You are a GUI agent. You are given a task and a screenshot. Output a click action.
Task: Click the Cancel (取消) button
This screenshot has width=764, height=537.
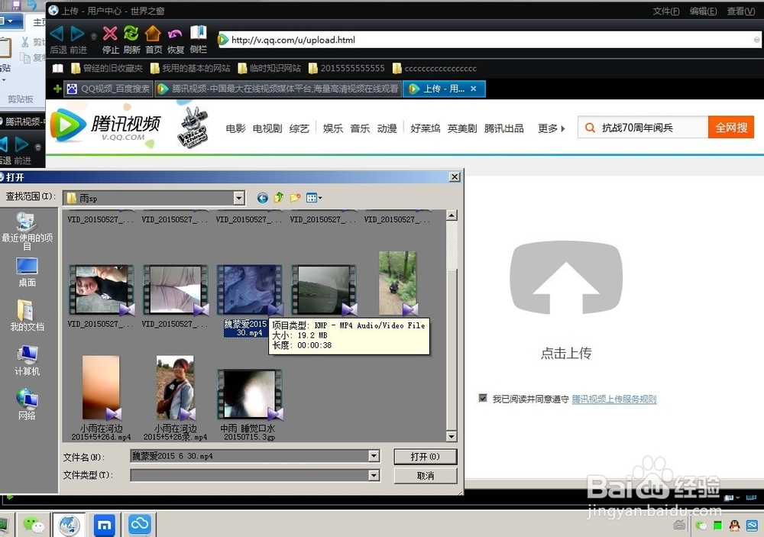click(425, 476)
